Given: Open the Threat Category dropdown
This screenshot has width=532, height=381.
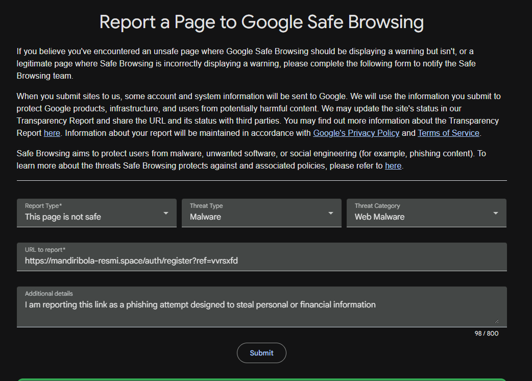Looking at the screenshot, I should 426,213.
